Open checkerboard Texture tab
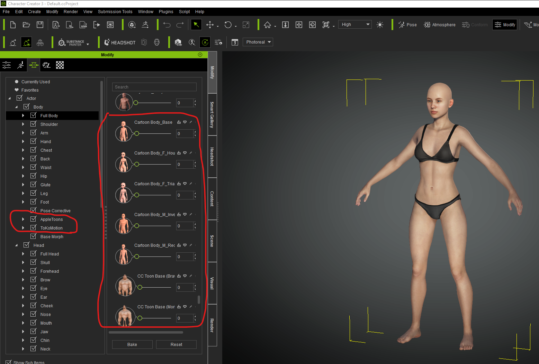This screenshot has height=364, width=539. coord(60,65)
